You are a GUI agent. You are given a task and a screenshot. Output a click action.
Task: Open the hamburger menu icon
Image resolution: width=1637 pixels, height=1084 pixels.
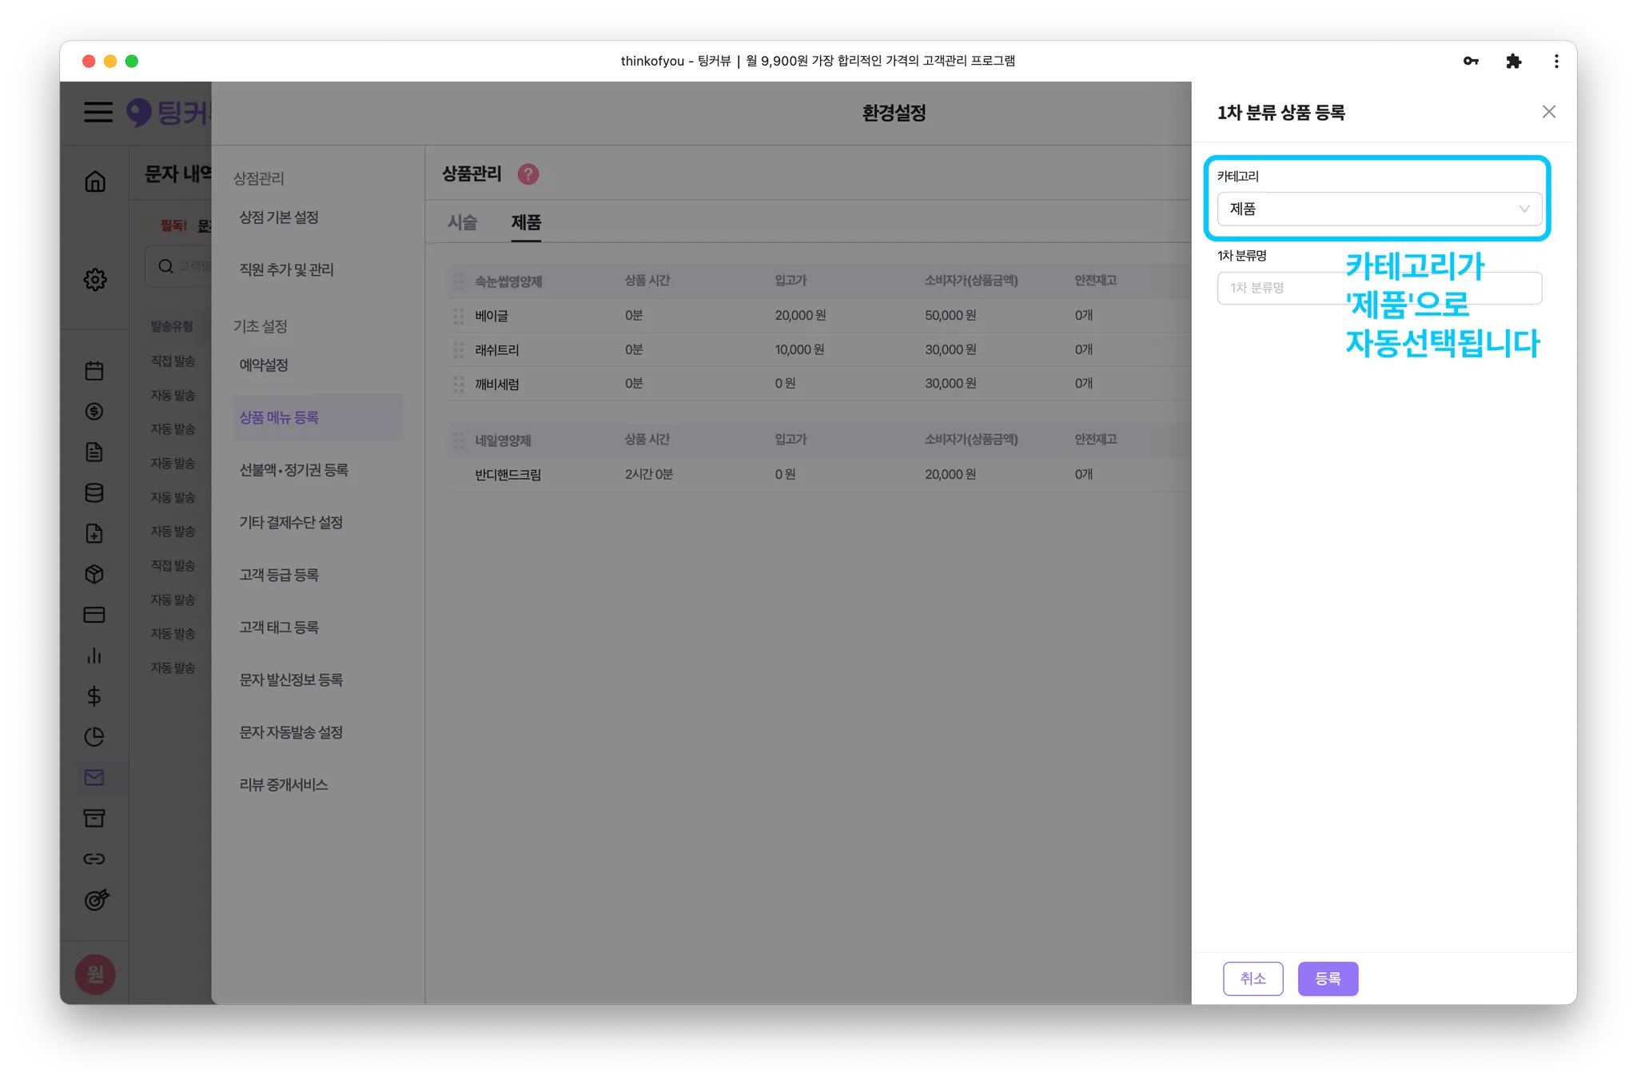[x=98, y=112]
